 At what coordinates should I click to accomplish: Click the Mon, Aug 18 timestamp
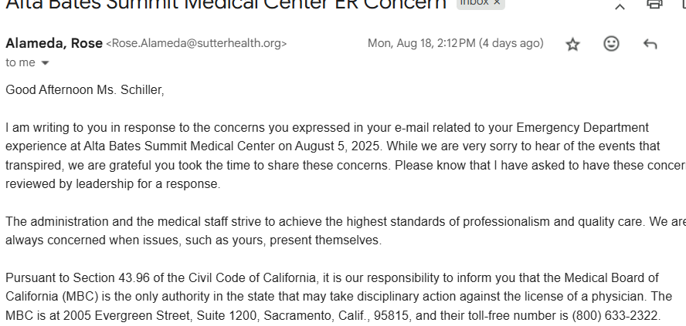pos(421,44)
